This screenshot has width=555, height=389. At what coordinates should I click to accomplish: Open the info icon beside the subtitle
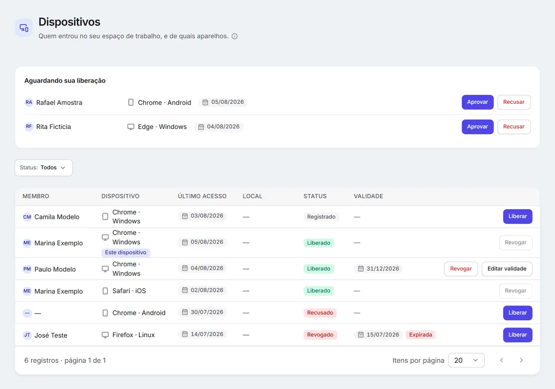[235, 36]
